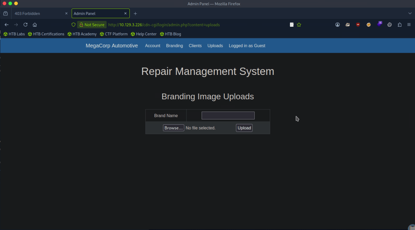Open the Clients navigation menu item

click(195, 46)
